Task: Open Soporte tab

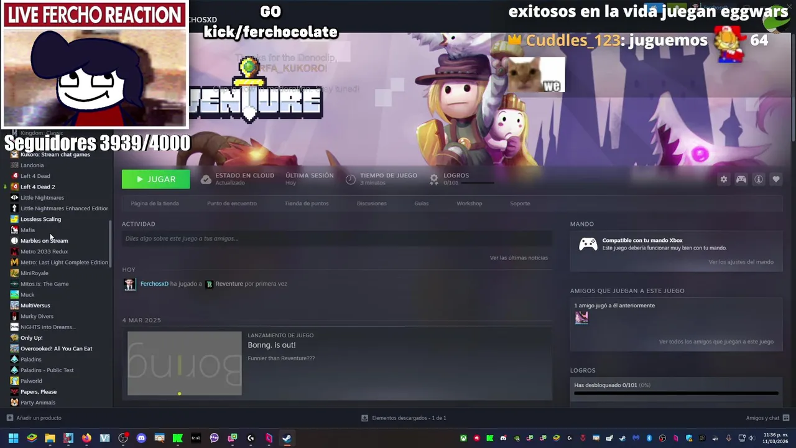Action: click(520, 203)
